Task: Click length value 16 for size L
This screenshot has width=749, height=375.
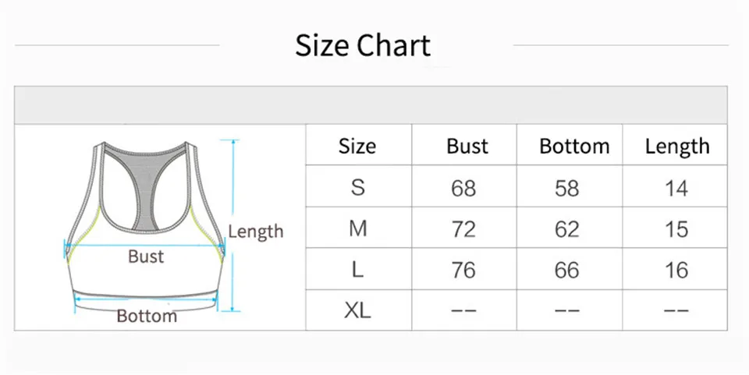Action: (x=676, y=271)
